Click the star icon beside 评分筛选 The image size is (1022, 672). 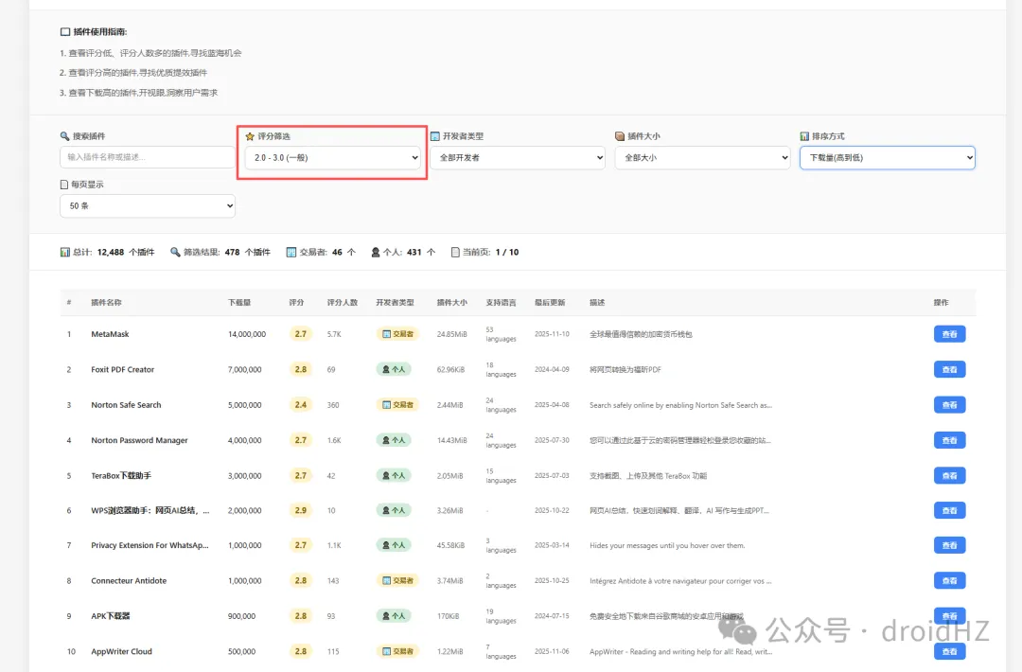(x=250, y=136)
